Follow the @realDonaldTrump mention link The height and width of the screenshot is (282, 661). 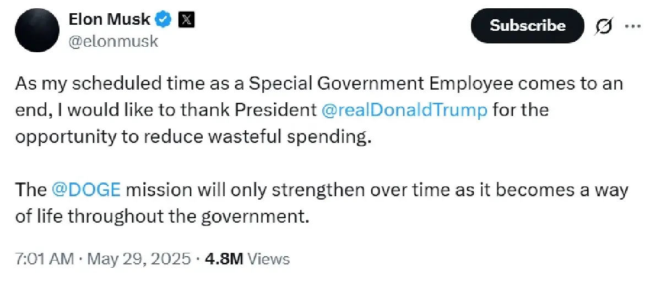click(x=404, y=110)
